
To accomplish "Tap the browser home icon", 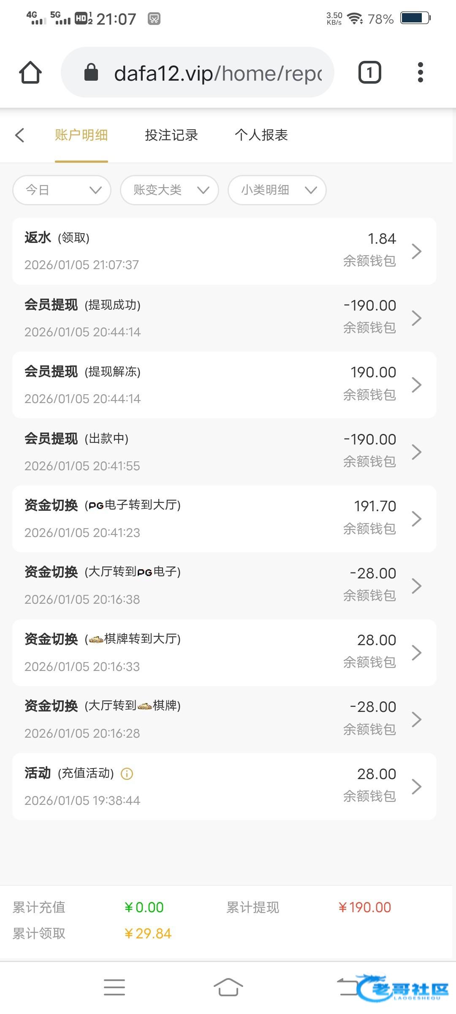I will [x=30, y=73].
